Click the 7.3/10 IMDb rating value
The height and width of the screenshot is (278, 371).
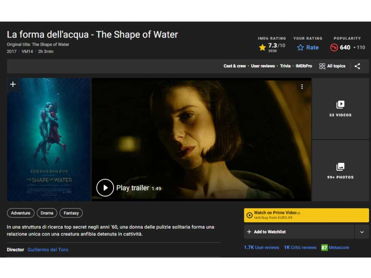coord(276,46)
